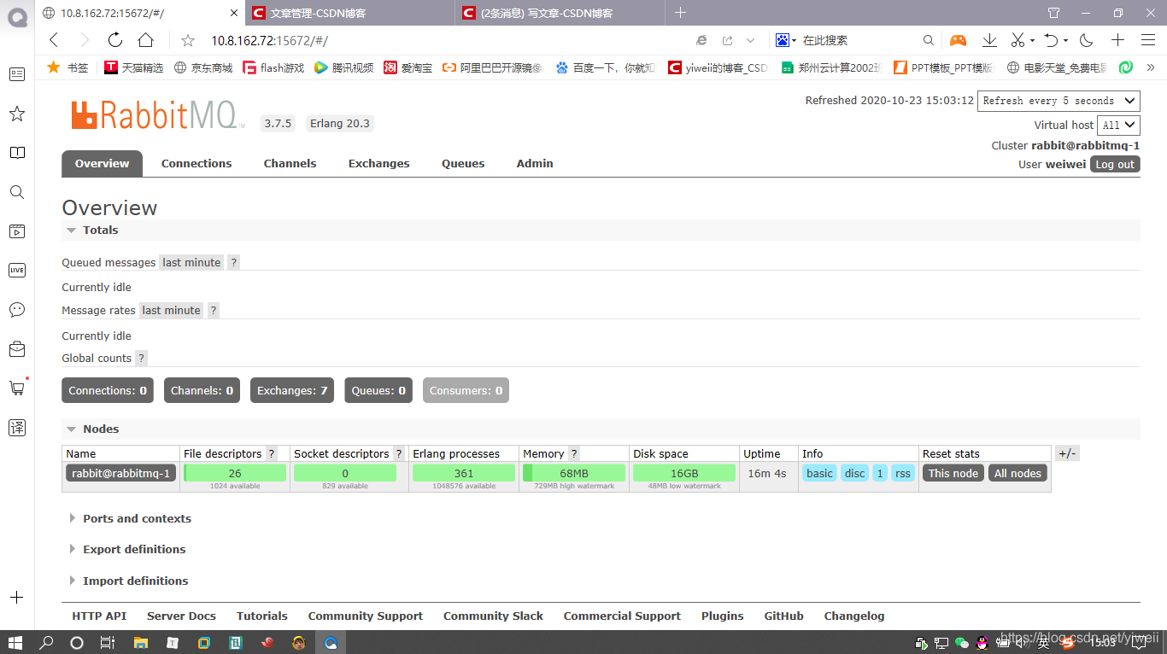Open File Explorer on taskbar
1167x654 pixels.
pos(140,642)
